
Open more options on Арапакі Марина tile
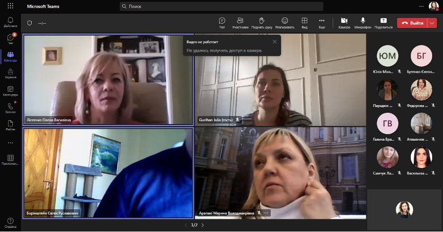pos(266,213)
